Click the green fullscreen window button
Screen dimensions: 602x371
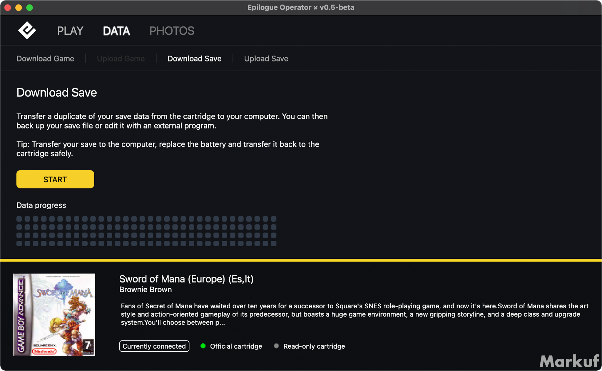29,8
